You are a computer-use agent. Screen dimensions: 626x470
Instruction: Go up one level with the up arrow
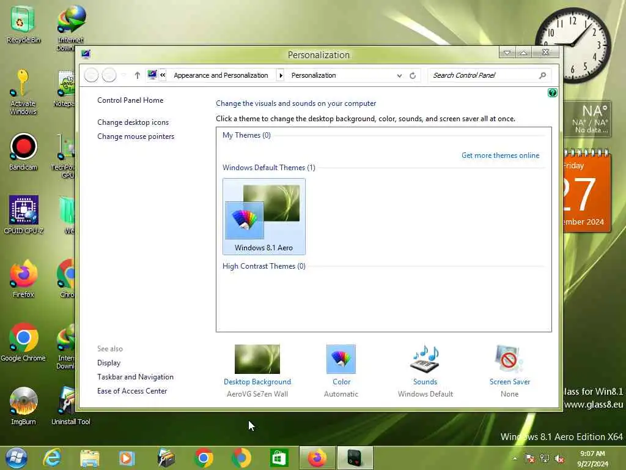point(137,75)
